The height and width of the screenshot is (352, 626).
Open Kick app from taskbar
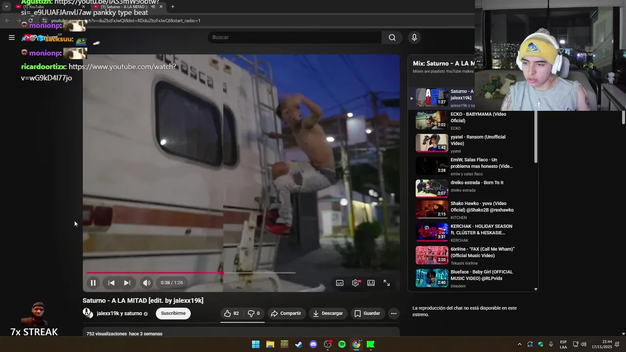[x=371, y=344]
